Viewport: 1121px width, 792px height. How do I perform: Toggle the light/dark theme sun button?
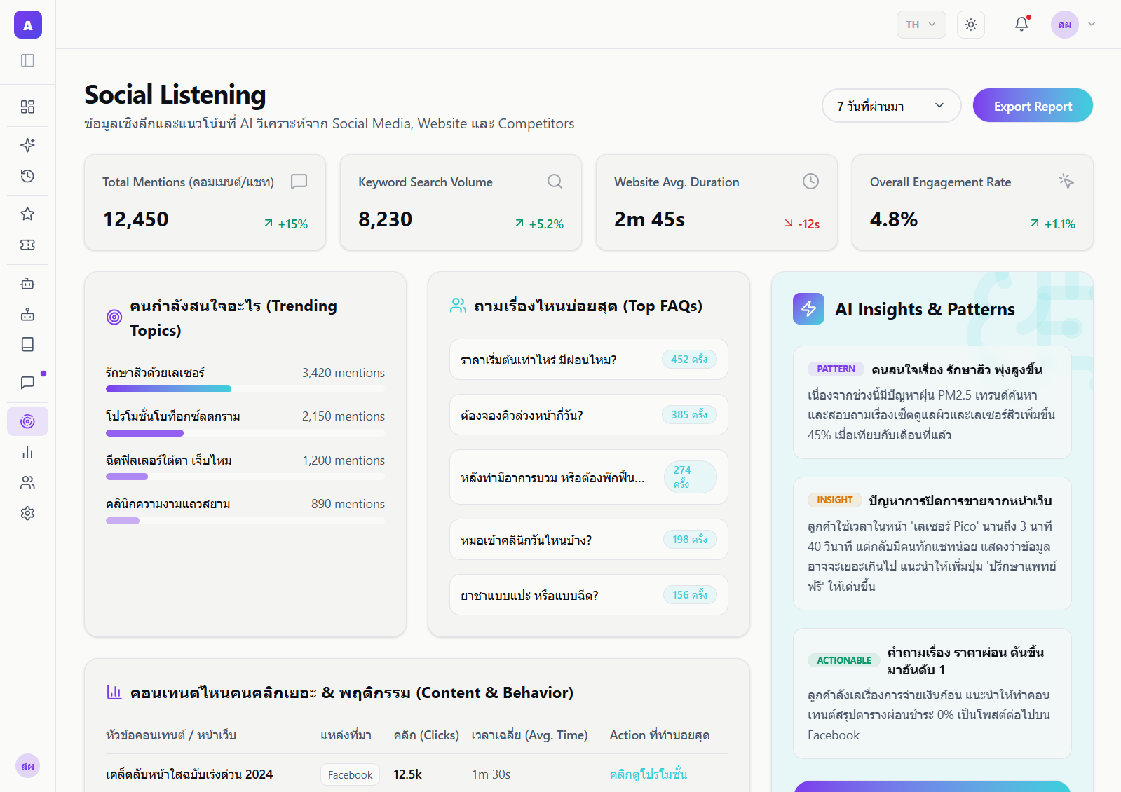[971, 25]
